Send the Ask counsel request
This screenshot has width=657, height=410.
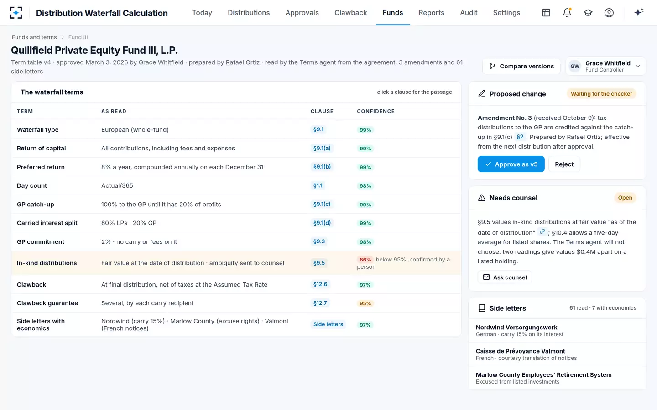click(x=505, y=277)
